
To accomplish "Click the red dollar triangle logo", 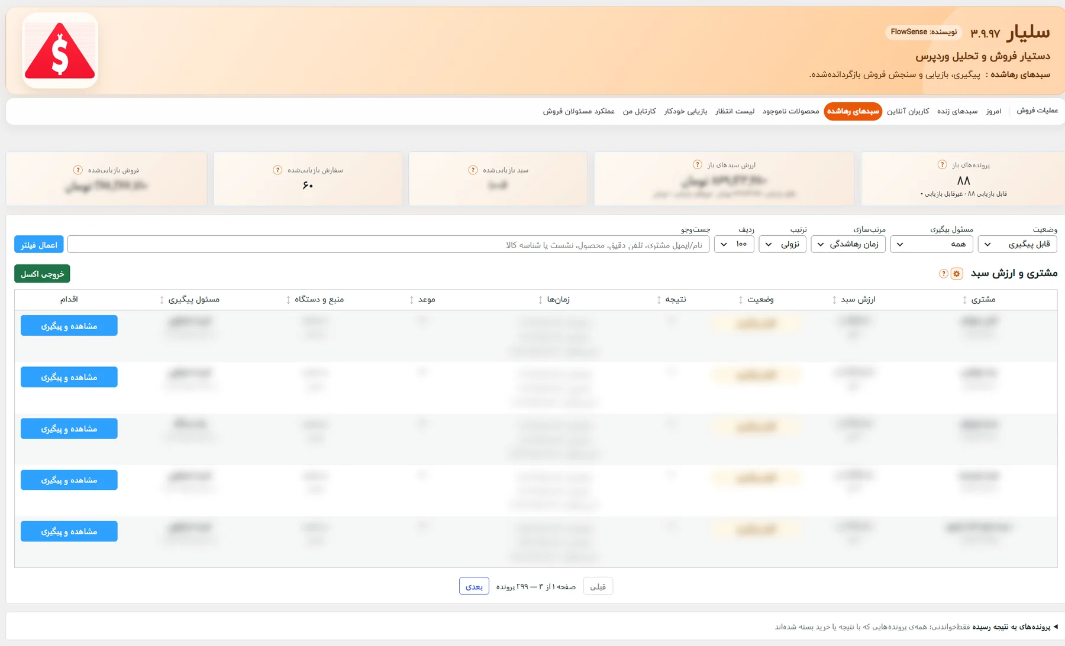I will [60, 51].
